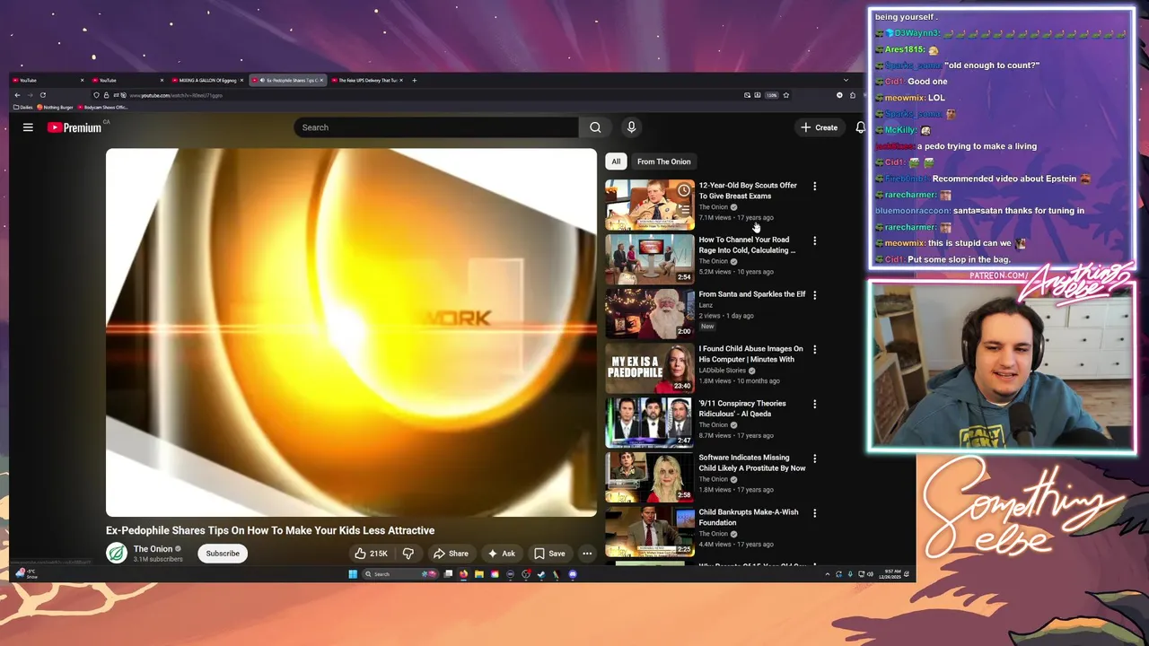Open The Onion channel avatar

pyautogui.click(x=117, y=553)
